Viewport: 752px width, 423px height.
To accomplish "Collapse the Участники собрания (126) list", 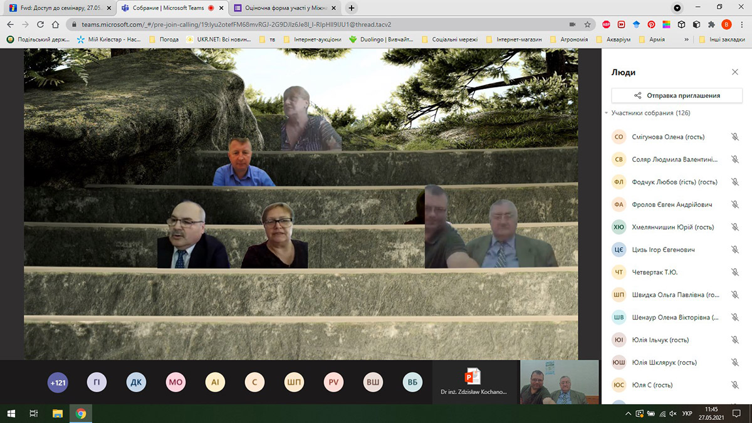I will click(606, 113).
